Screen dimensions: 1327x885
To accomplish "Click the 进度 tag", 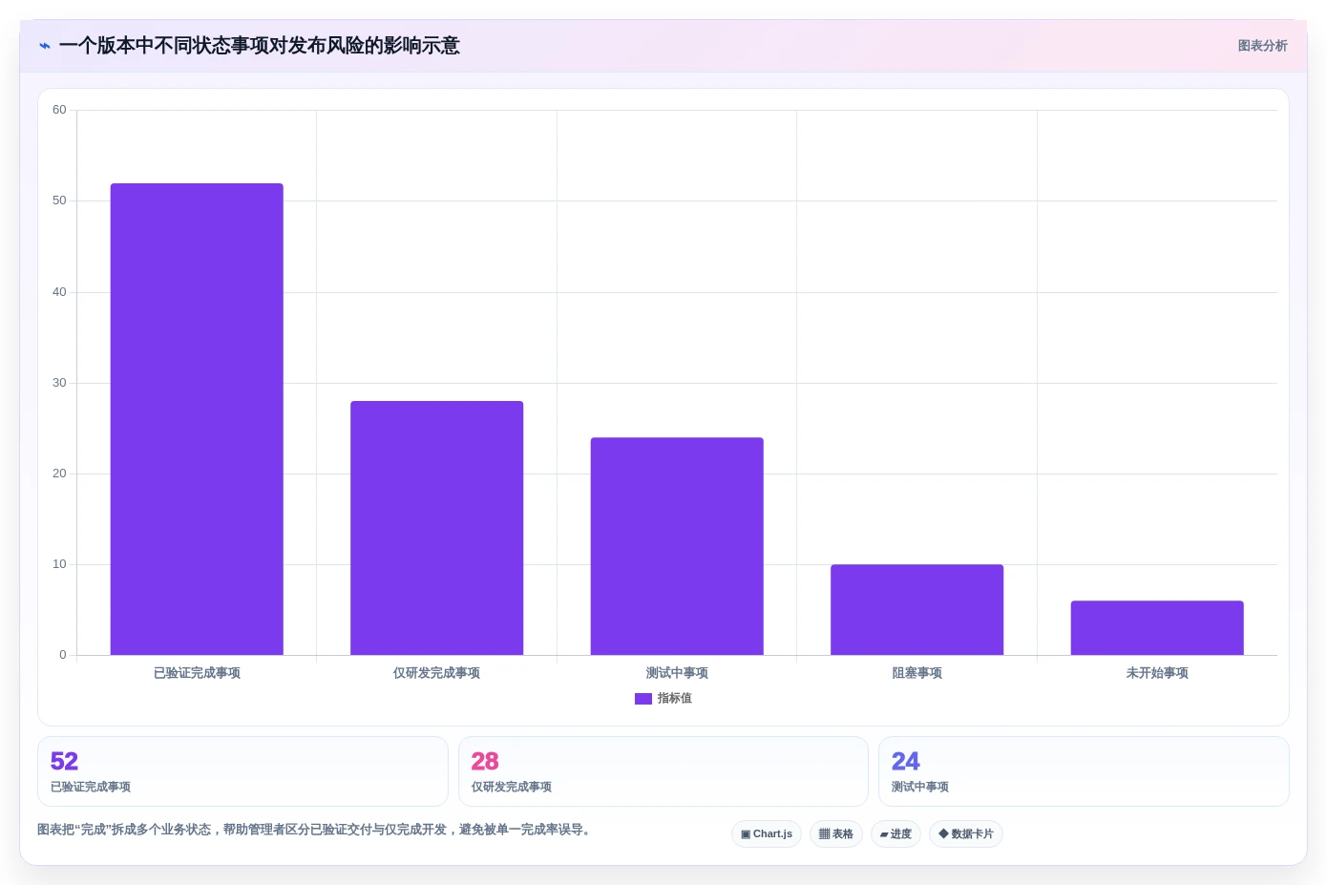I will pos(895,834).
